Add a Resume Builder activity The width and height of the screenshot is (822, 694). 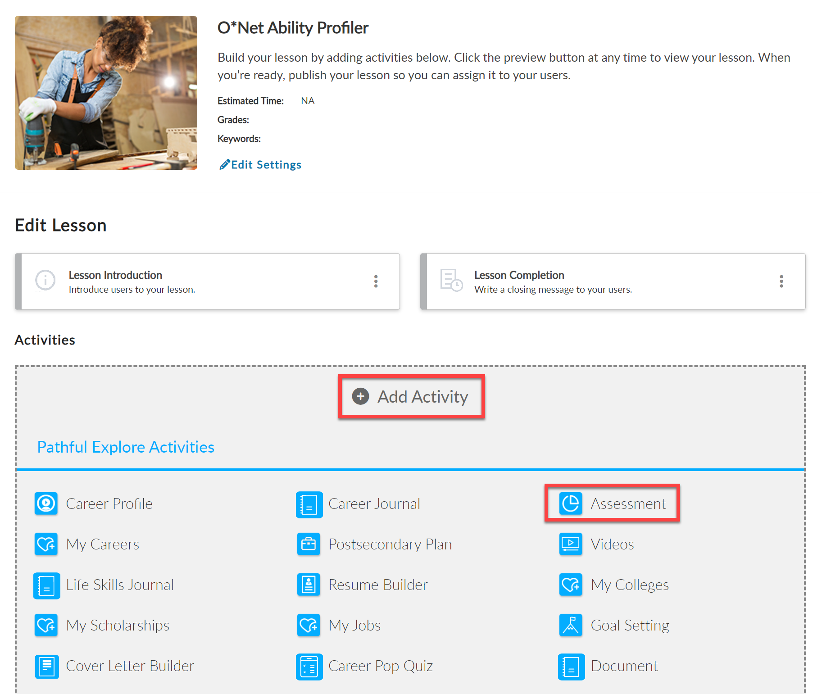click(x=378, y=585)
